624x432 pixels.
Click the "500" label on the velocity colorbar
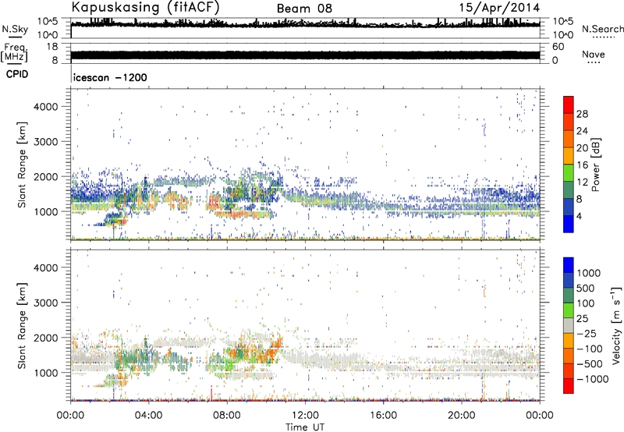[x=587, y=289]
